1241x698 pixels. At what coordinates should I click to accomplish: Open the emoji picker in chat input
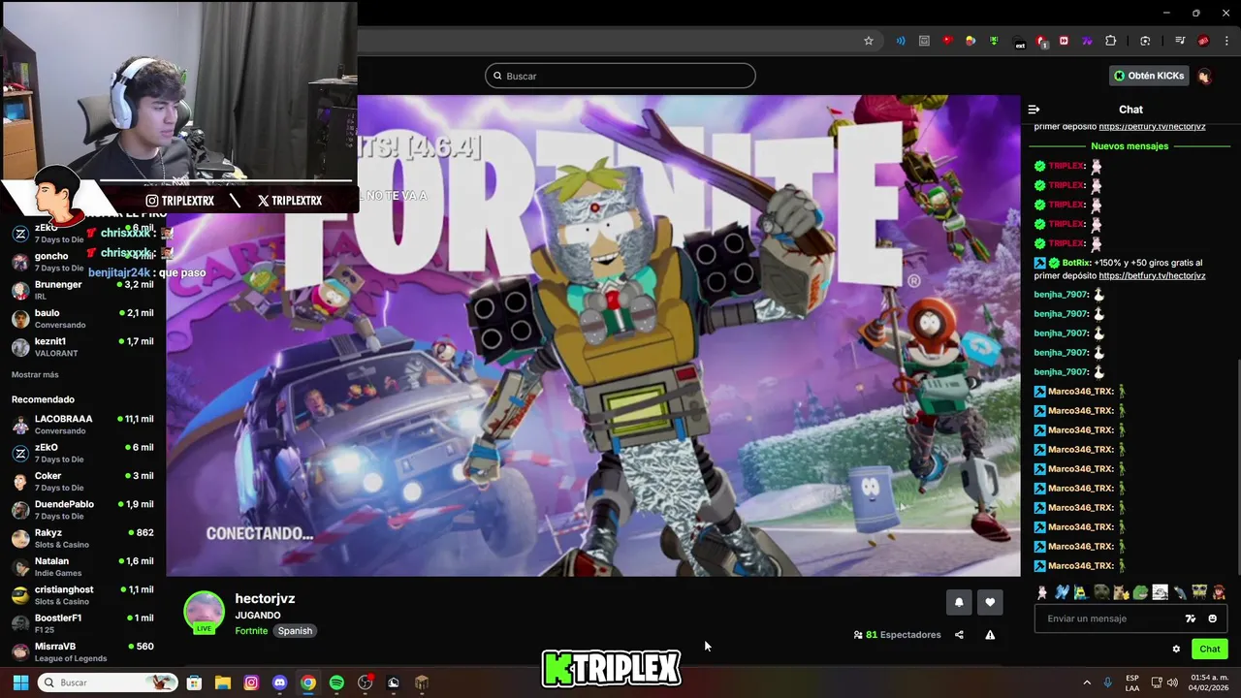pyautogui.click(x=1212, y=619)
